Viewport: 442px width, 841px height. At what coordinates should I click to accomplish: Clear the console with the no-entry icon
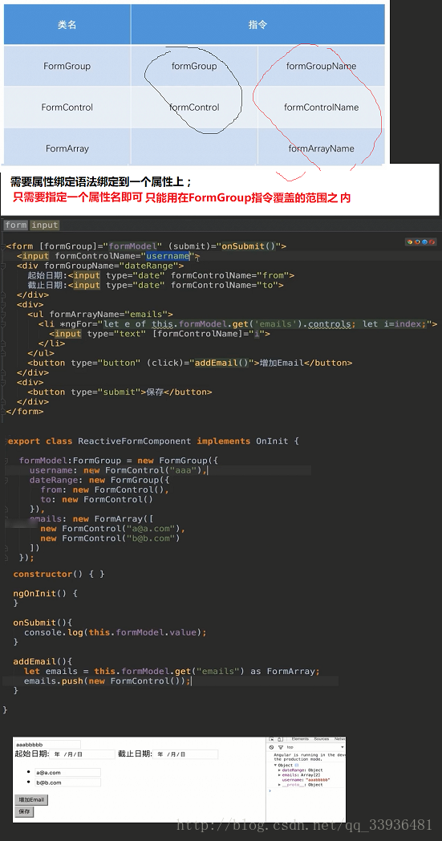[x=271, y=747]
